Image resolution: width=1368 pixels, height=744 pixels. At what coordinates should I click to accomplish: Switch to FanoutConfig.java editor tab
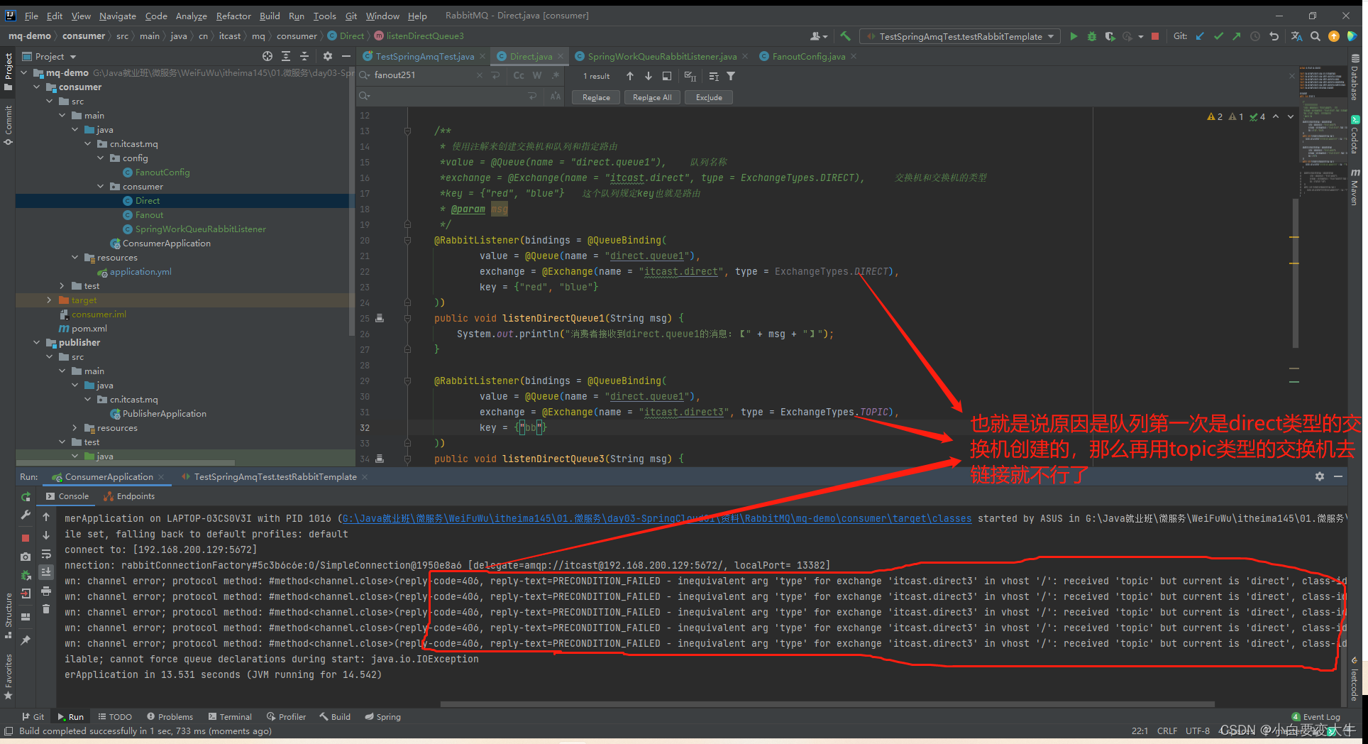(x=808, y=56)
